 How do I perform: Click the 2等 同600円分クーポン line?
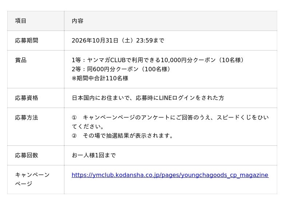121,69
